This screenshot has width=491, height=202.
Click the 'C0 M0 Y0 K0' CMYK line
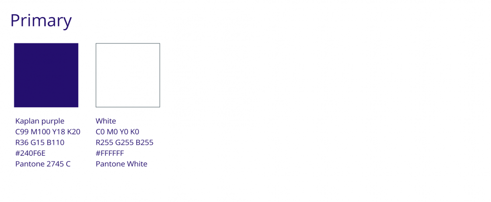click(x=117, y=132)
